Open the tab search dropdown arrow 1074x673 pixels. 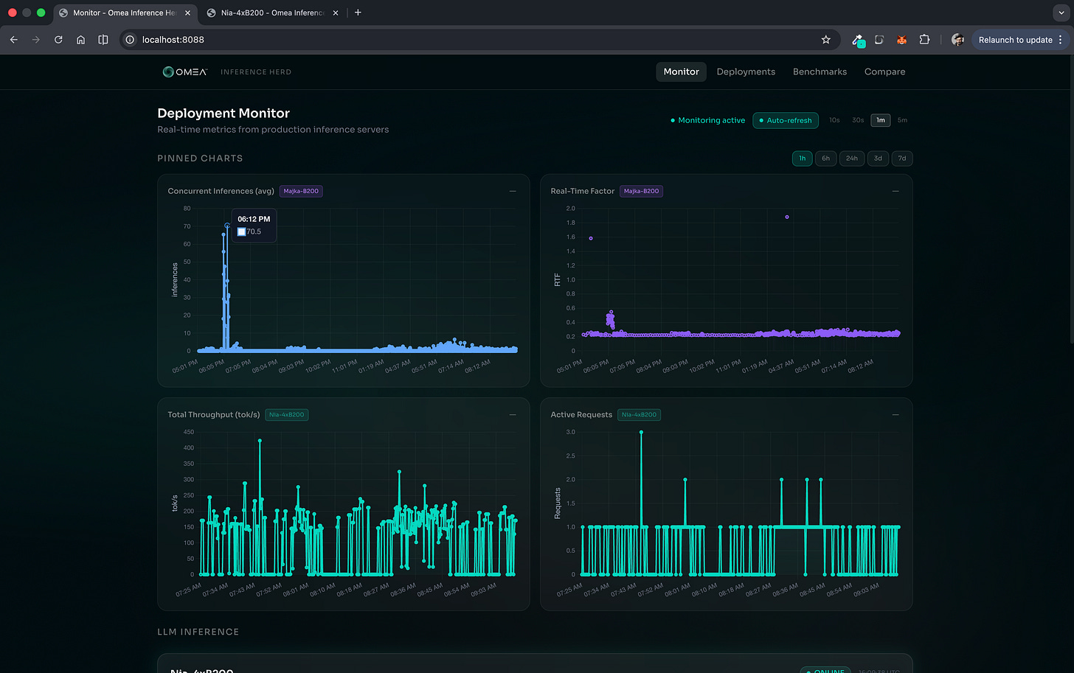pos(1061,13)
